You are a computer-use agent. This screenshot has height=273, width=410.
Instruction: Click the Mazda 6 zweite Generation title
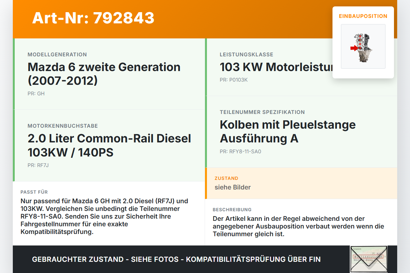click(x=104, y=74)
